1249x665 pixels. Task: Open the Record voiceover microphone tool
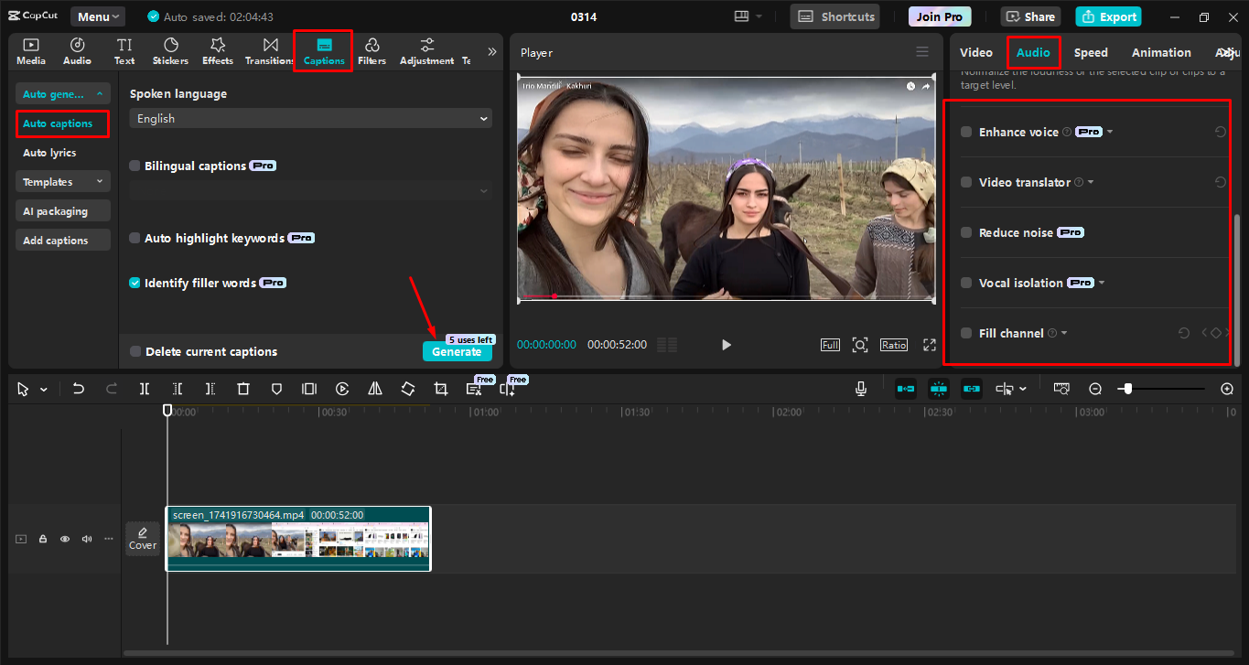click(860, 389)
